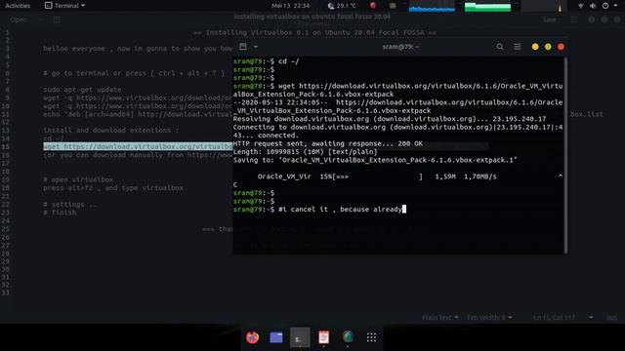This screenshot has height=351, width=625.
Task: Click the blue CPU usage graph
Action: point(432,7)
